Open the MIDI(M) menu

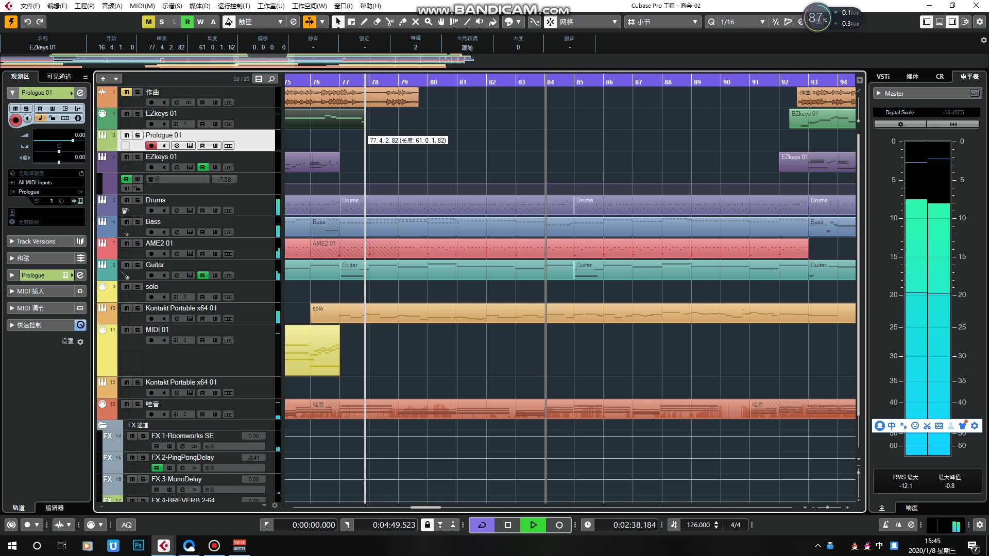tap(142, 6)
